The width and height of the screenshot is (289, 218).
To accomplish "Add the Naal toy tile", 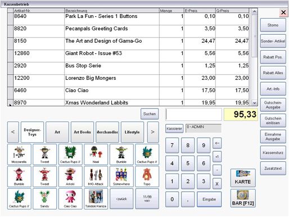I will pyautogui.click(x=96, y=155).
